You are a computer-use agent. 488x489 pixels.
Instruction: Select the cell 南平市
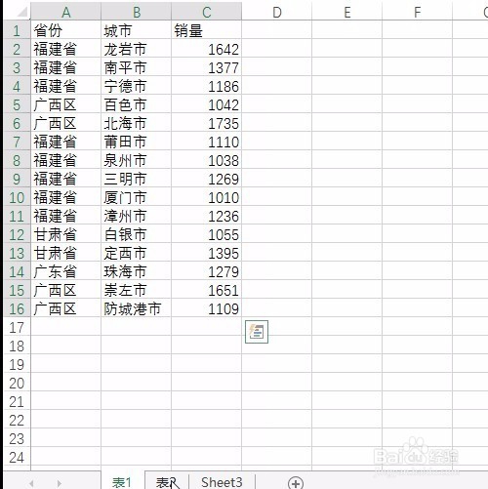pyautogui.click(x=137, y=67)
